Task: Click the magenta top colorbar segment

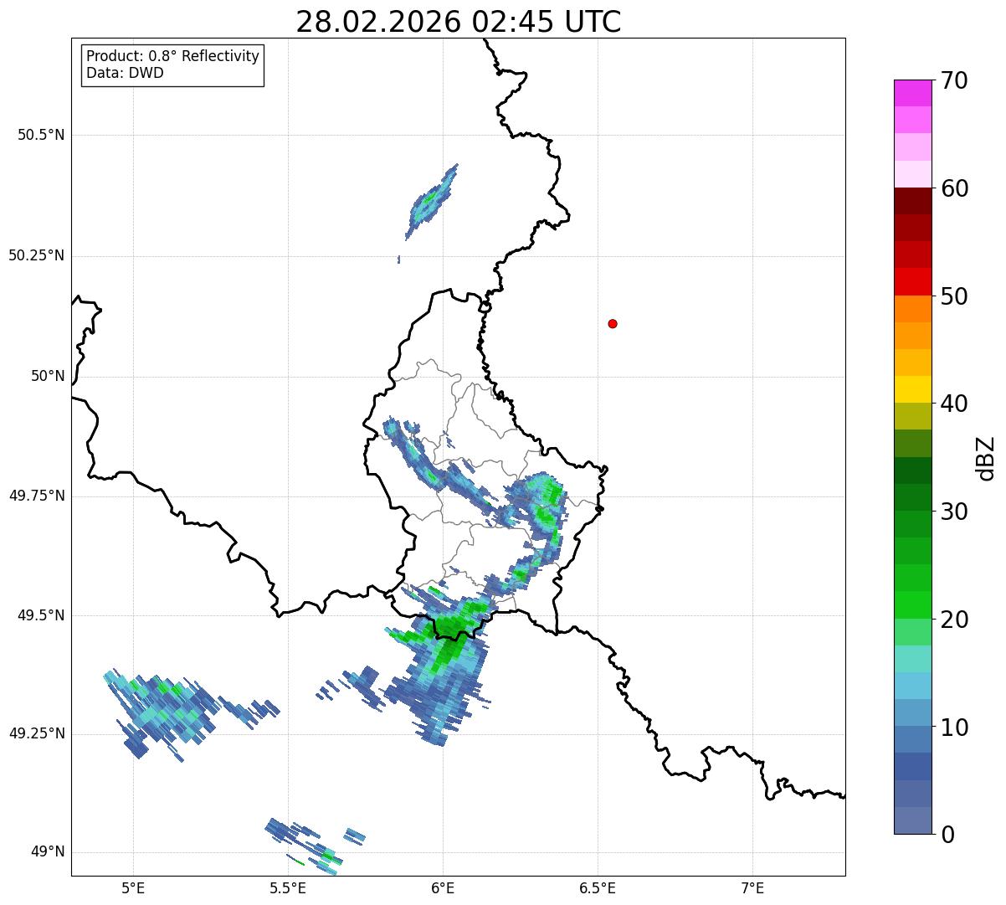Action: (x=912, y=93)
